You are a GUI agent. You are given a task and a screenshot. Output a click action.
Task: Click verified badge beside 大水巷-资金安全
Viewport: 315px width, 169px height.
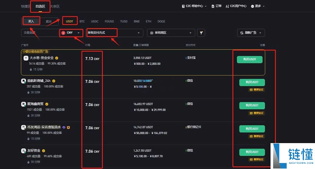tap(57, 58)
